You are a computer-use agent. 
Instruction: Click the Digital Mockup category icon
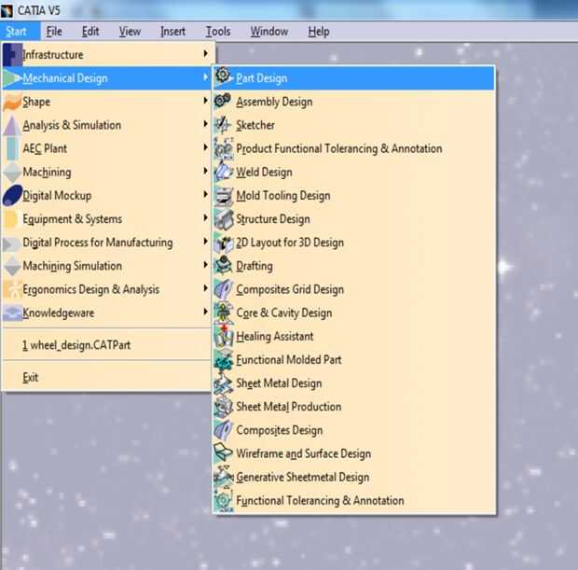(x=12, y=195)
